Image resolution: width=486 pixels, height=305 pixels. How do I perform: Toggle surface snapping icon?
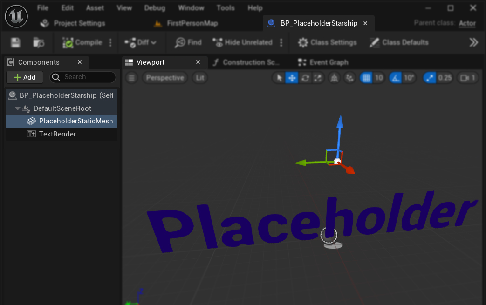pos(350,78)
